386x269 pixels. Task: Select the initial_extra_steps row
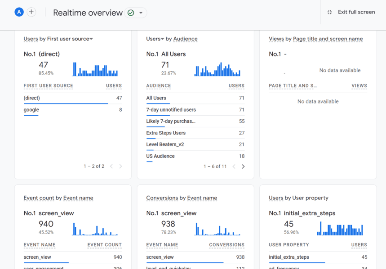click(x=318, y=257)
